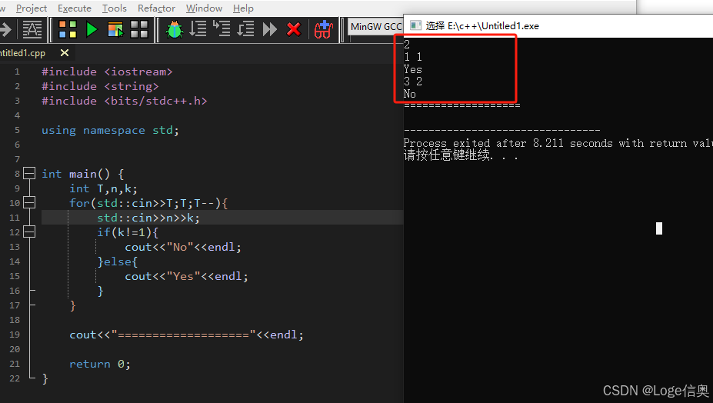Click the 'Yes' output in the console
Viewport: 713px width, 403px height.
412,69
